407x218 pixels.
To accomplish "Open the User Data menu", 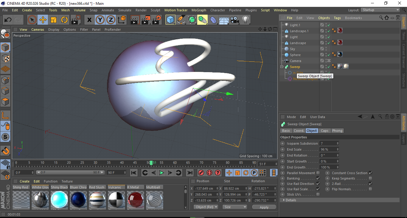I will click(x=318, y=117).
